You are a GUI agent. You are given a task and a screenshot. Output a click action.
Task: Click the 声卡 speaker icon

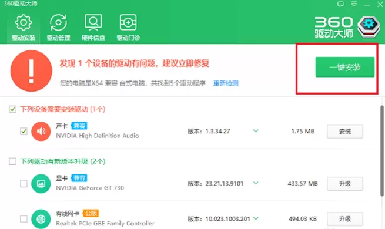(x=41, y=131)
